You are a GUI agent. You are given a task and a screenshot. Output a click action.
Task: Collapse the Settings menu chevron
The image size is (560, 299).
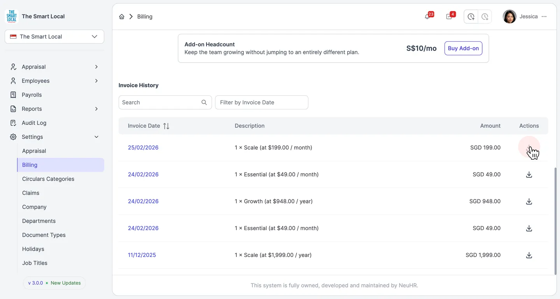[96, 137]
